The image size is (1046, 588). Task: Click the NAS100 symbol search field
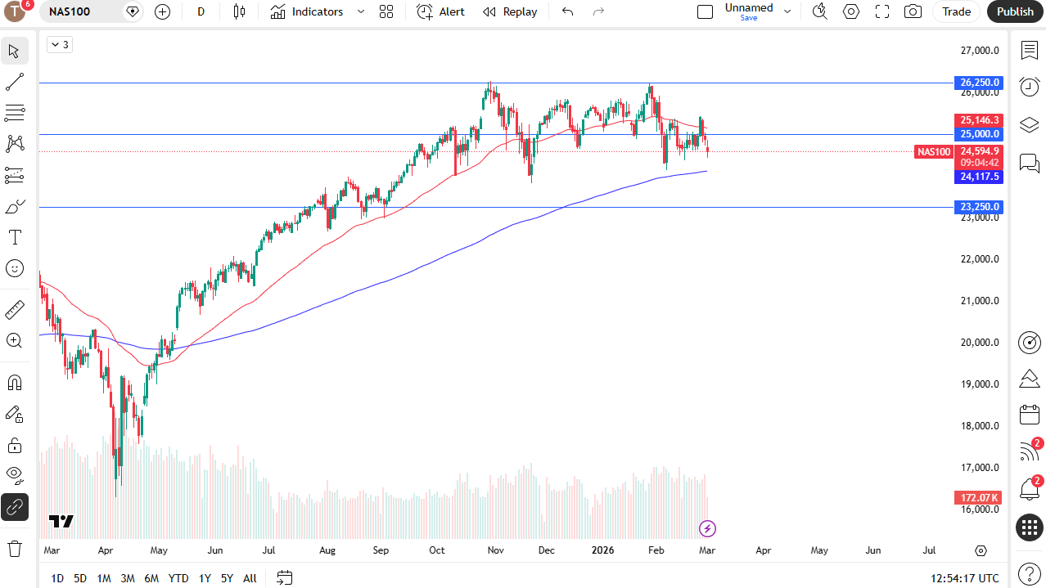click(x=80, y=11)
